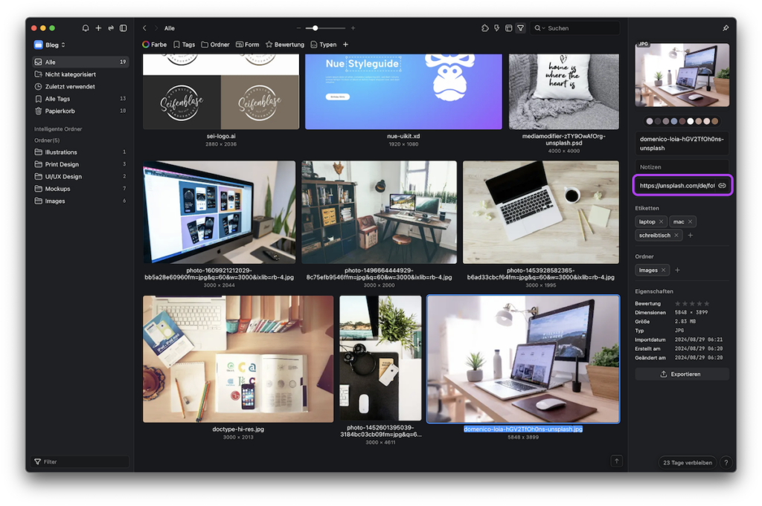The height and width of the screenshot is (506, 762).
Task: Collapse the Ordner(5) section header
Action: 47,140
